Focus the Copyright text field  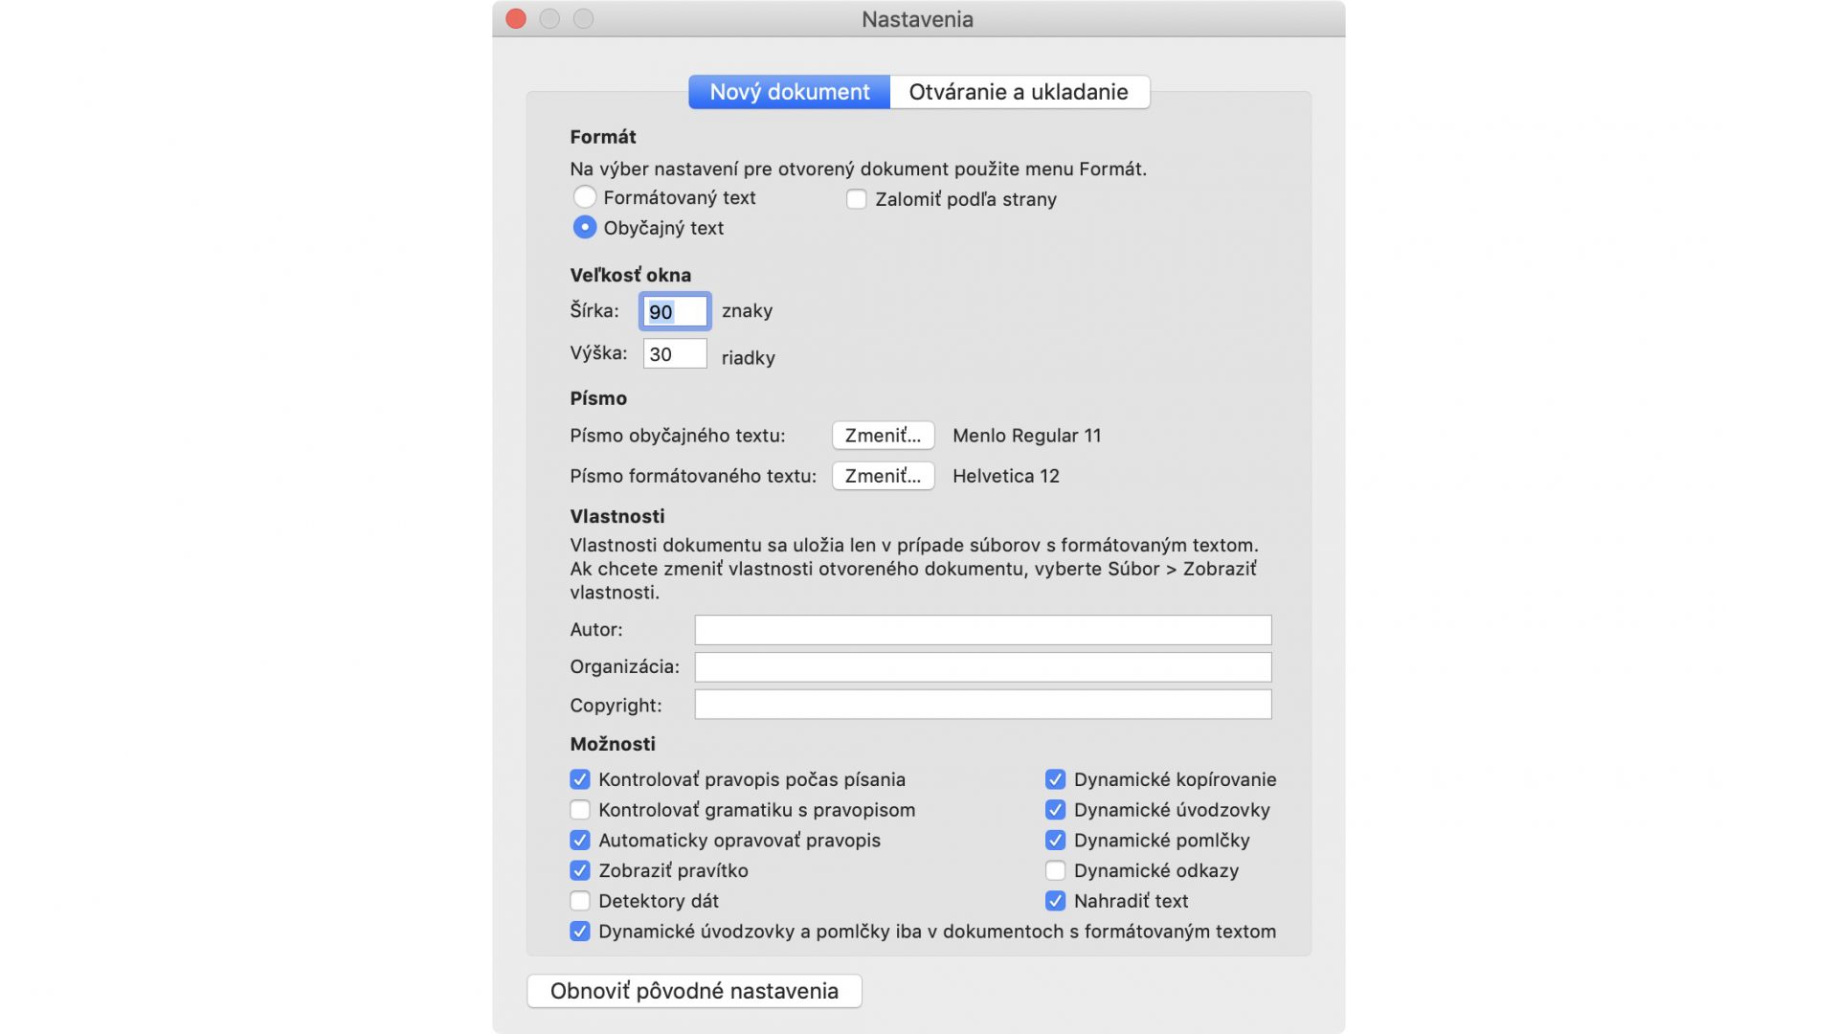(x=983, y=705)
